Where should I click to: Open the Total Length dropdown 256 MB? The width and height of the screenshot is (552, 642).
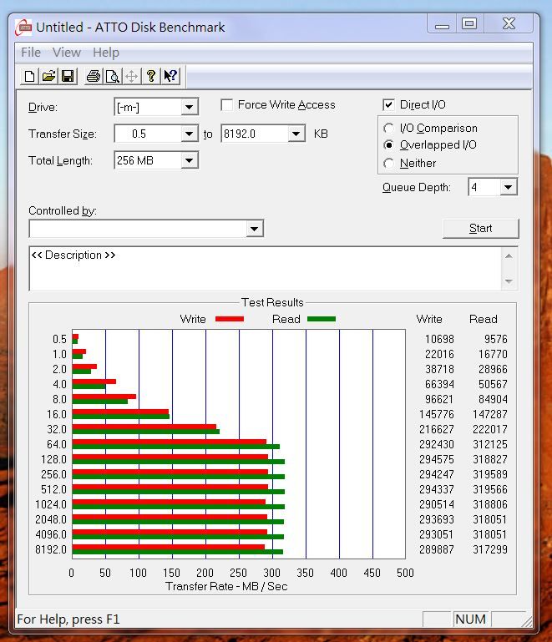pos(189,160)
